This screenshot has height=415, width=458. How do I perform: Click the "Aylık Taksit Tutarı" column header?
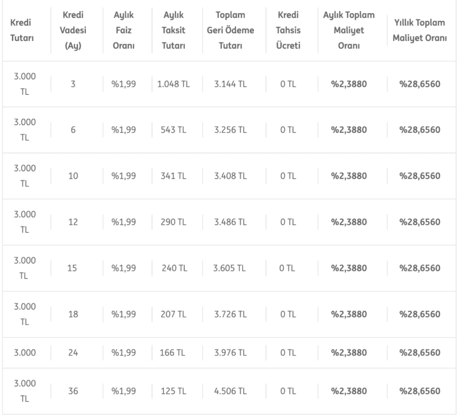[173, 30]
